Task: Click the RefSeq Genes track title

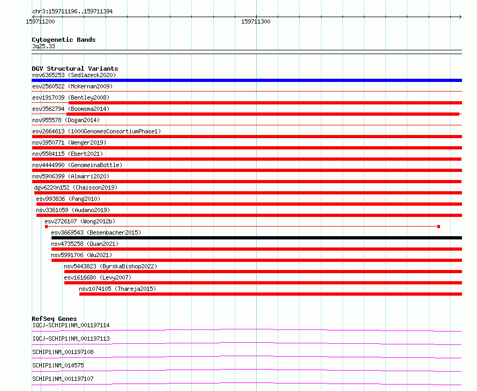Action: 54,319
